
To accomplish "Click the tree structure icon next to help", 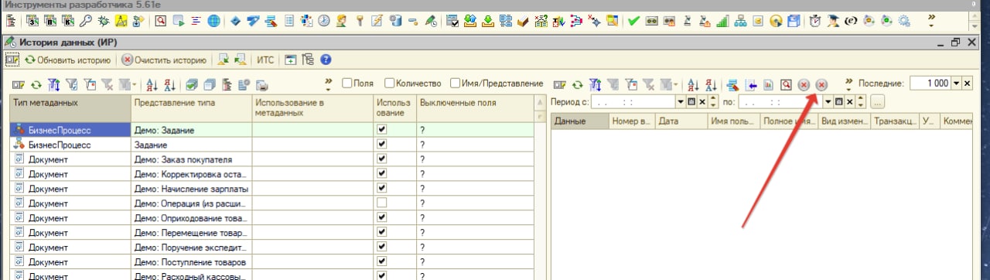I will click(308, 60).
